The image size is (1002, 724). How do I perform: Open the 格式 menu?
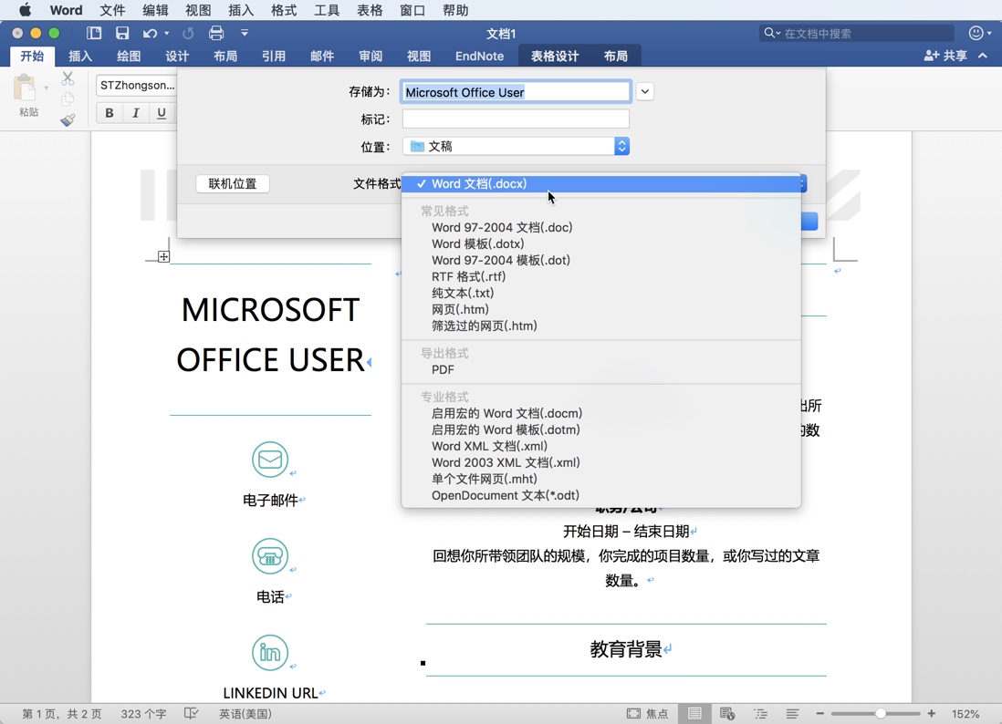284,10
